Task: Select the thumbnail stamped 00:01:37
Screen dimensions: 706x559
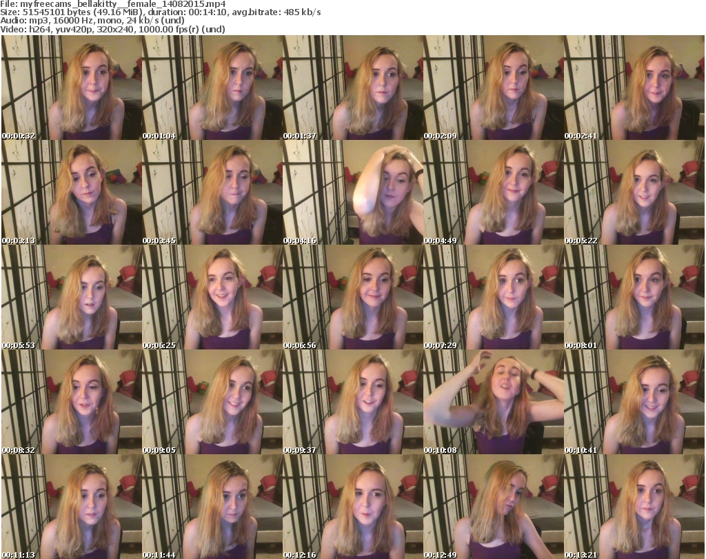Action: pos(352,88)
